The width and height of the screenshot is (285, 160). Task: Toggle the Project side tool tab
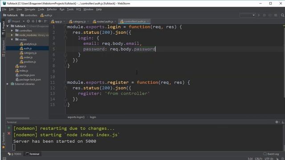[x=4, y=28]
